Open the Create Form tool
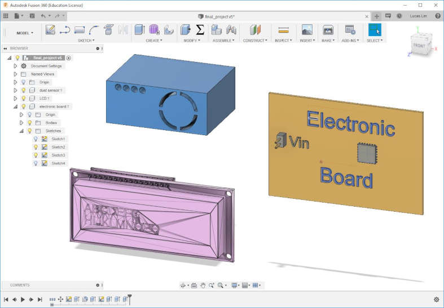The height and width of the screenshot is (308, 444). (154, 30)
